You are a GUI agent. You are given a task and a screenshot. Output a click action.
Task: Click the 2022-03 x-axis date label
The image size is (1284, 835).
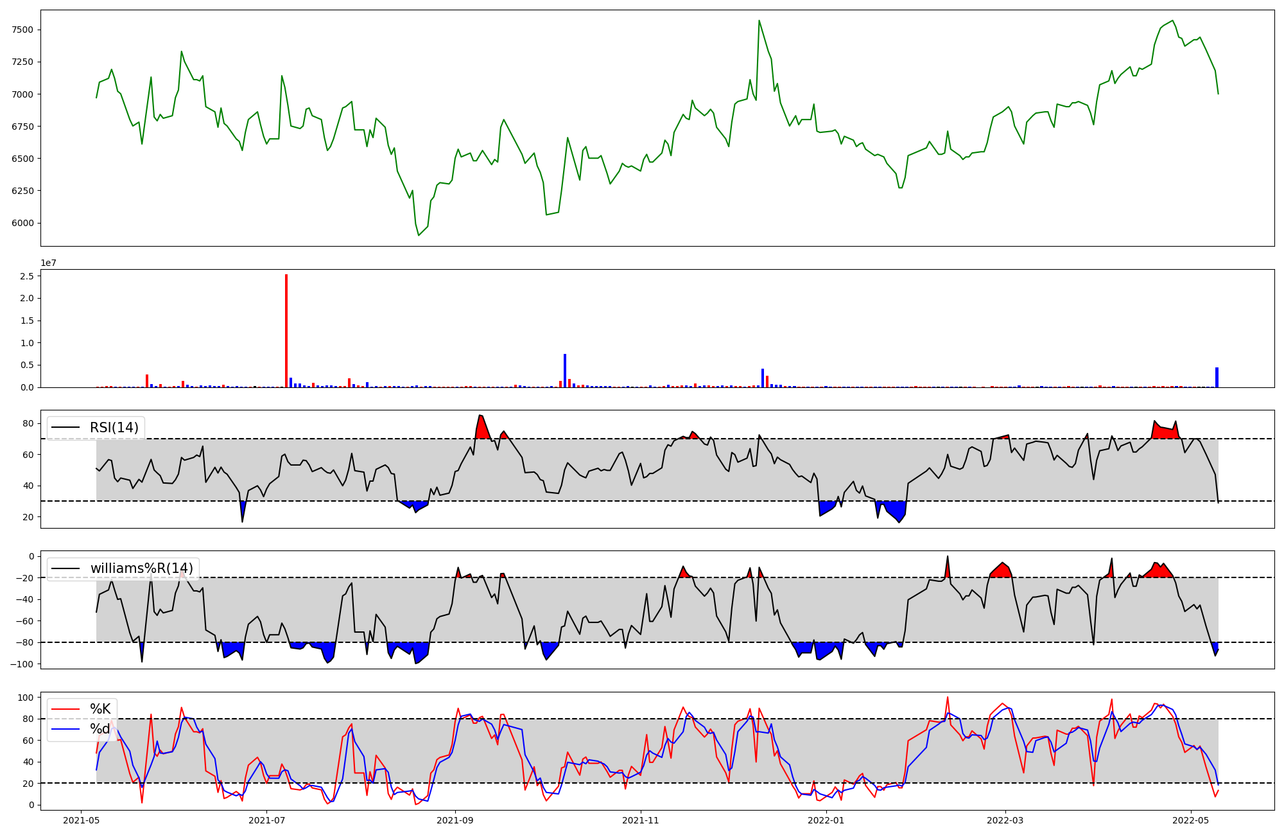coord(1005,820)
